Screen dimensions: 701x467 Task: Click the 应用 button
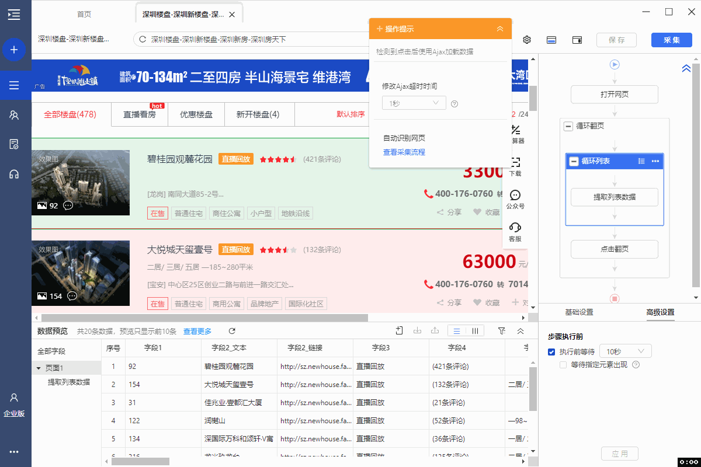point(620,454)
